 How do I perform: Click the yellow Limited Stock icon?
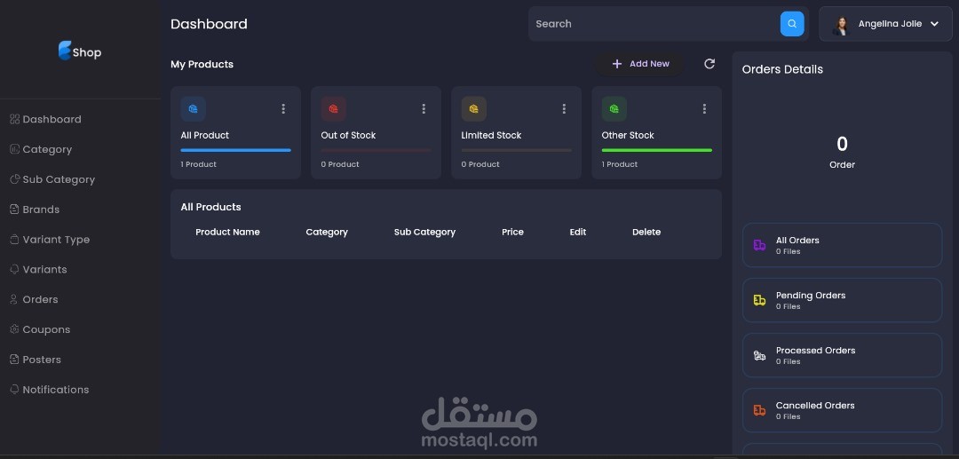474,109
